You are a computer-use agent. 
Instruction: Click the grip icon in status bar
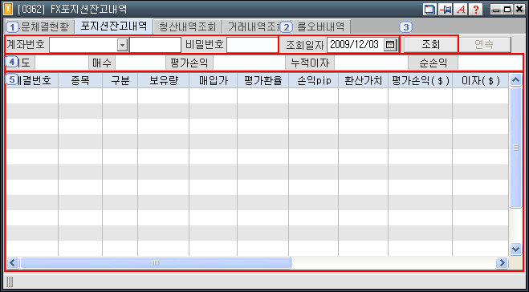10,282
